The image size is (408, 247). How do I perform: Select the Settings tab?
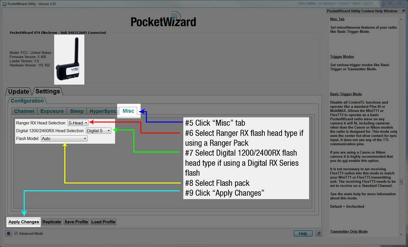point(47,91)
